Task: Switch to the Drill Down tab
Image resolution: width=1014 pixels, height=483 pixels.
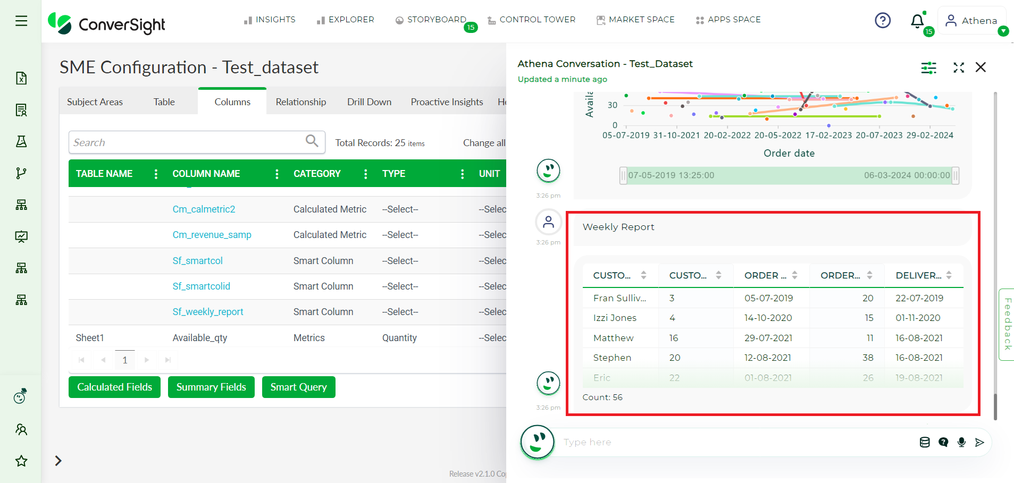Action: 369,101
